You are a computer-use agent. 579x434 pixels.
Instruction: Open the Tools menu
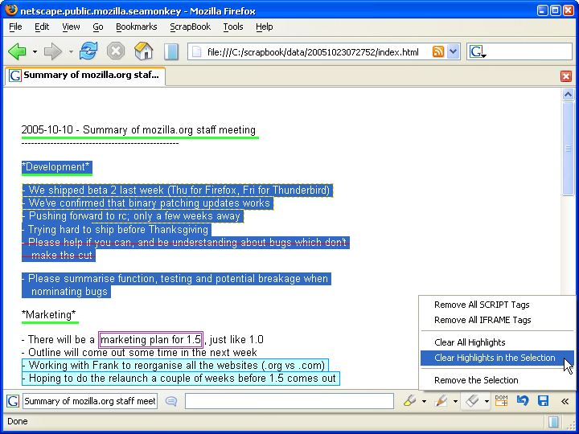click(x=233, y=27)
